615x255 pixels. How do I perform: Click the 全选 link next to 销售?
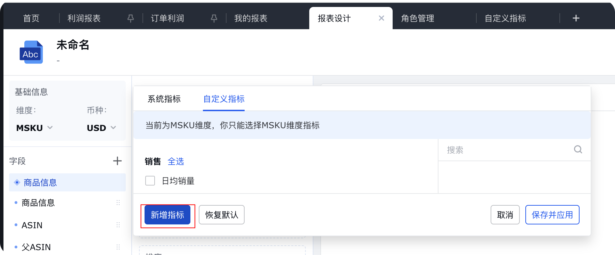point(176,162)
